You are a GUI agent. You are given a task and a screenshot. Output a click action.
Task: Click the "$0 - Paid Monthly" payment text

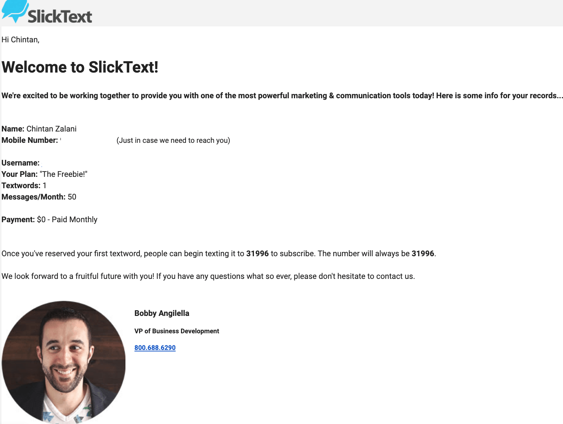click(x=67, y=220)
